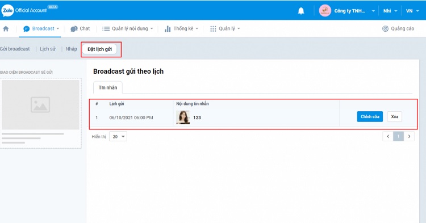Select the Tin nhắn tab
Viewport: 426px width, 223px height.
coord(108,87)
